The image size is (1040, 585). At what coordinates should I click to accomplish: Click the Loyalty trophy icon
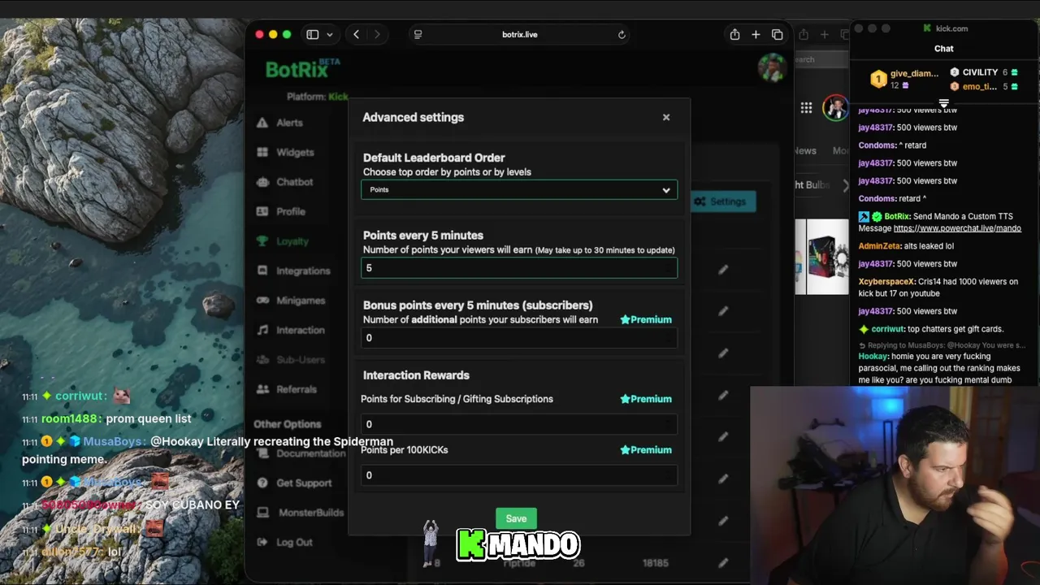point(262,241)
